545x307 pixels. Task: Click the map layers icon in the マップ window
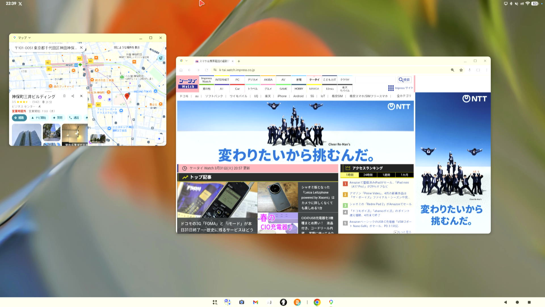(x=160, y=58)
